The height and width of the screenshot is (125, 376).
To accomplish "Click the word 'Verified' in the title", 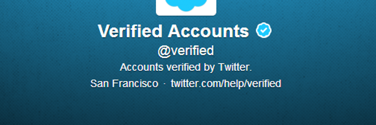I will pos(130,31).
